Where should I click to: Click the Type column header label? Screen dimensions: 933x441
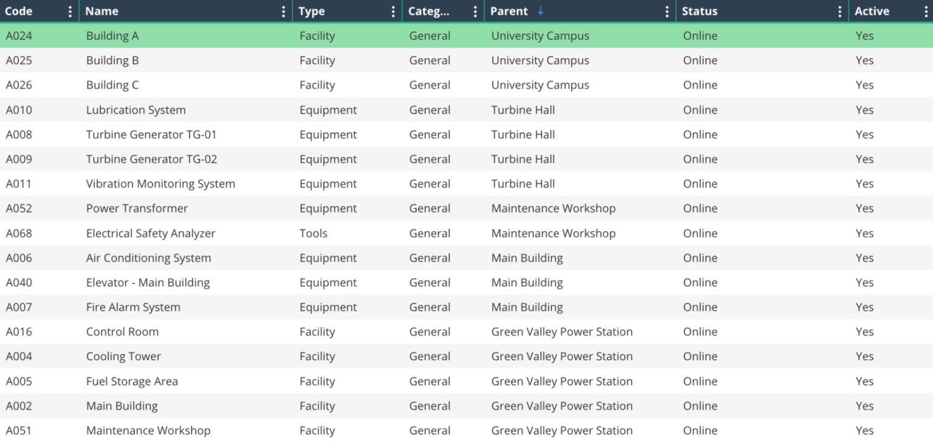click(x=312, y=12)
